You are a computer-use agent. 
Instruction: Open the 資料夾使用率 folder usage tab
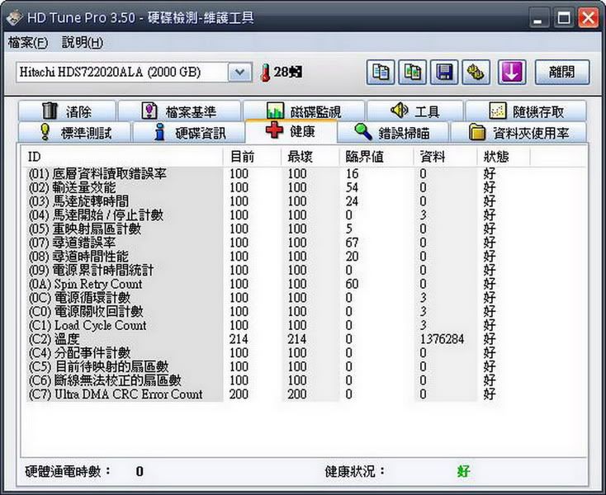click(526, 132)
